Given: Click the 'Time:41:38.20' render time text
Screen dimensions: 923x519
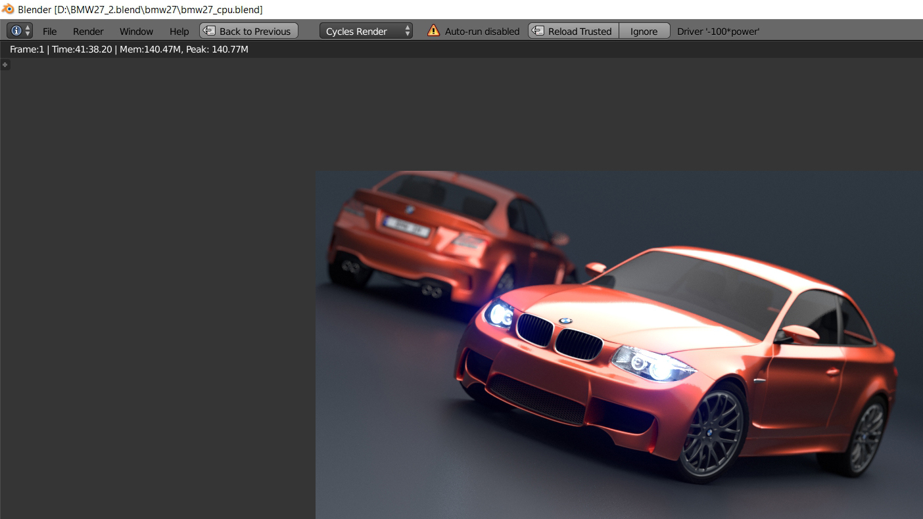Looking at the screenshot, I should [x=82, y=49].
